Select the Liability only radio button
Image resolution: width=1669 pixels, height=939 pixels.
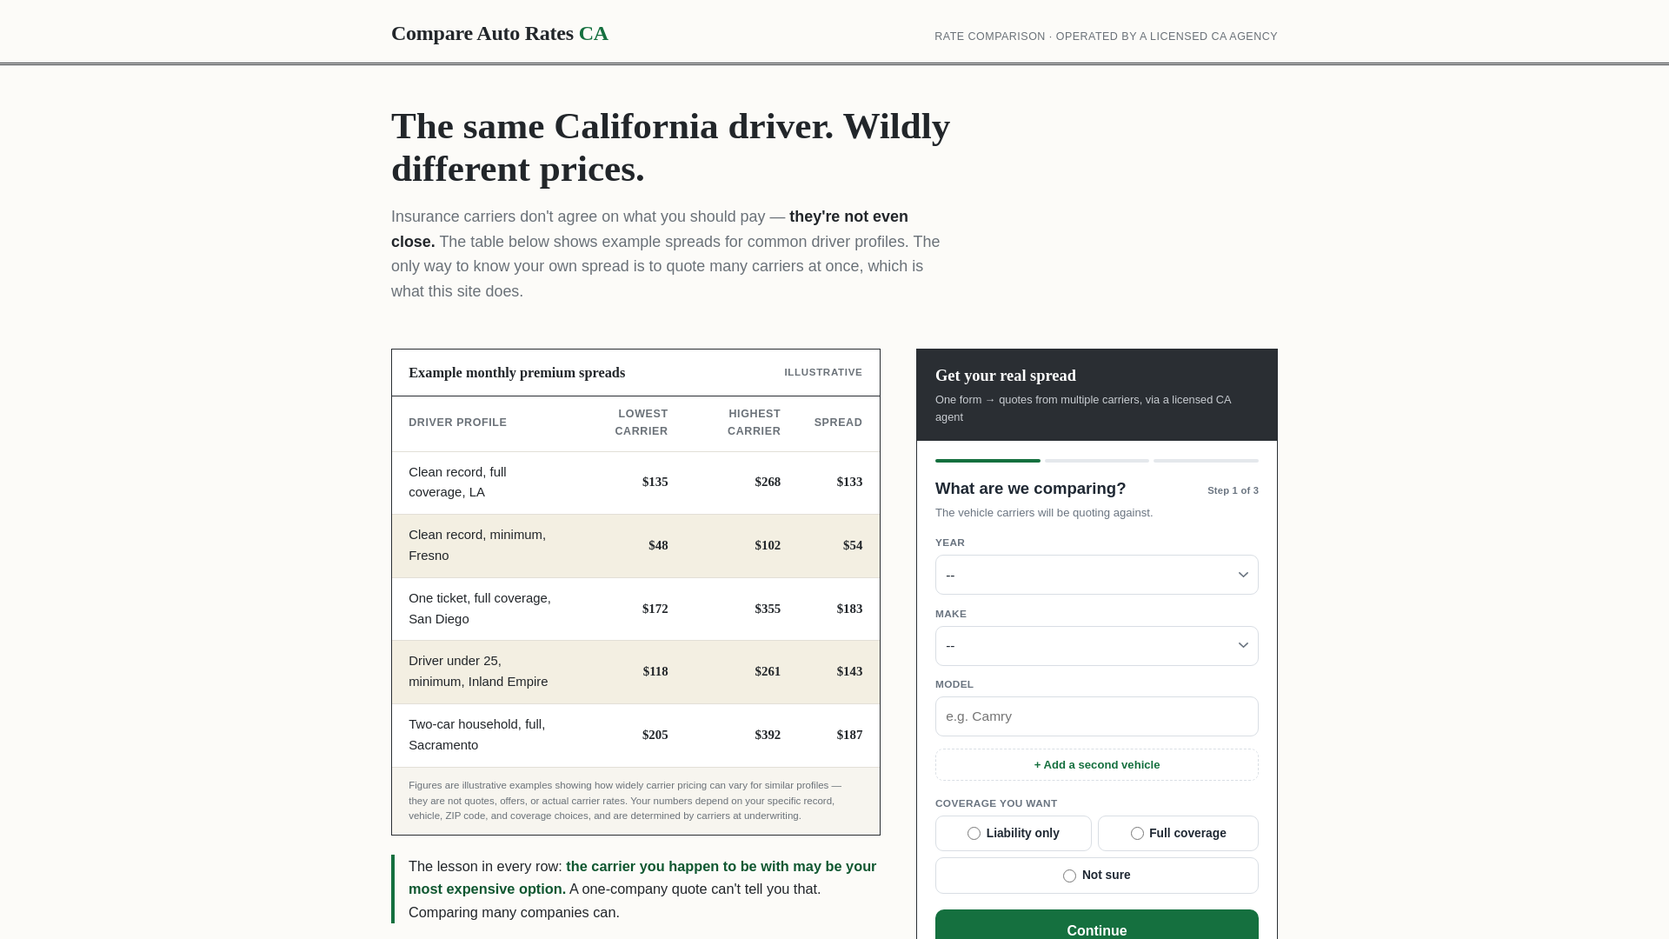pyautogui.click(x=974, y=834)
